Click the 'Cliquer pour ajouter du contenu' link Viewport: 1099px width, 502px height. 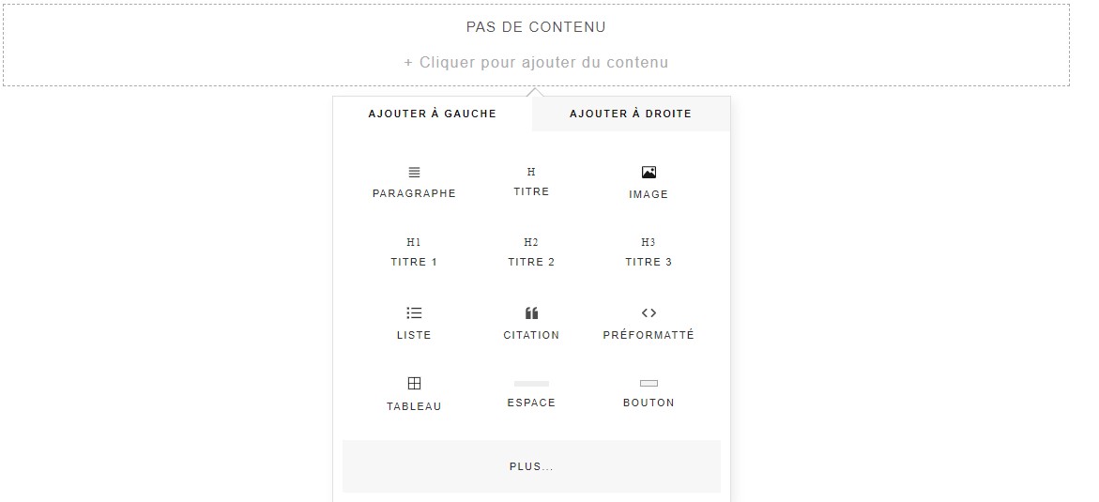536,63
